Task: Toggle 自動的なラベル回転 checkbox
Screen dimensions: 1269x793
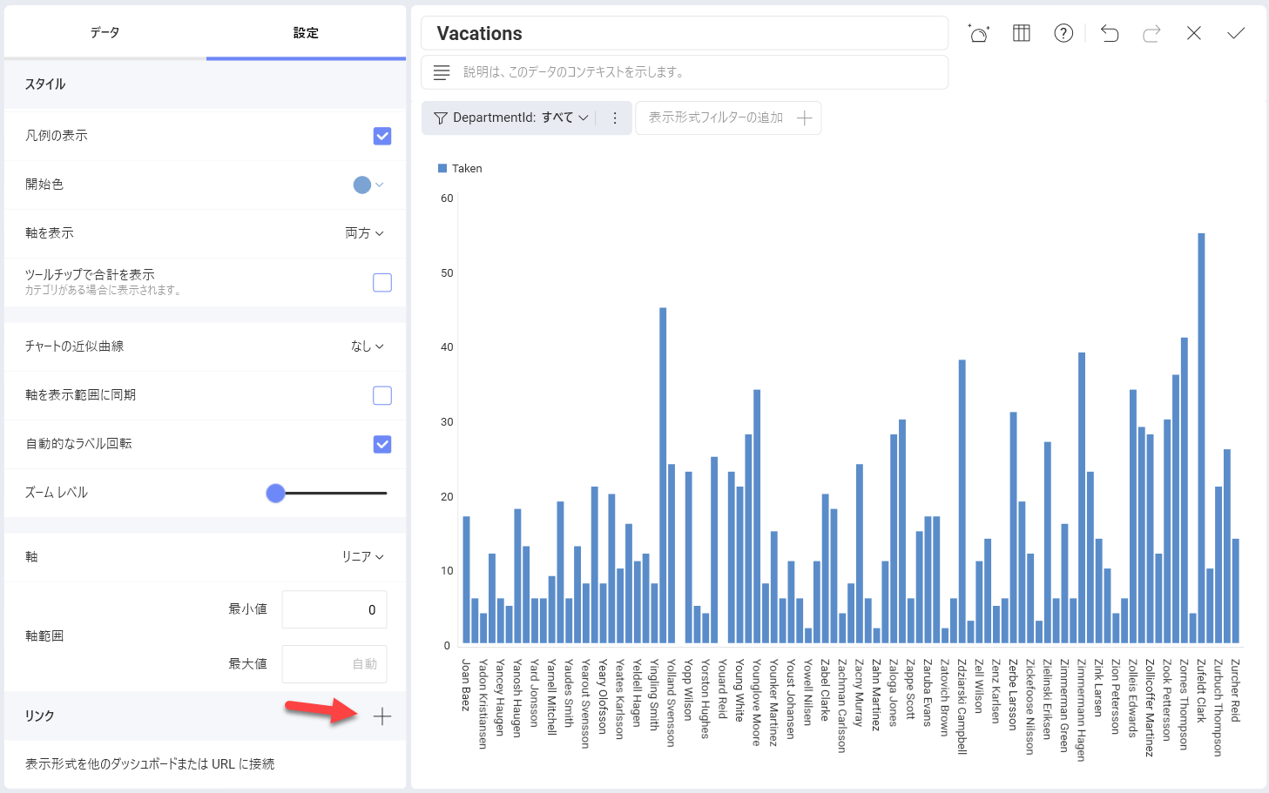Action: (382, 444)
